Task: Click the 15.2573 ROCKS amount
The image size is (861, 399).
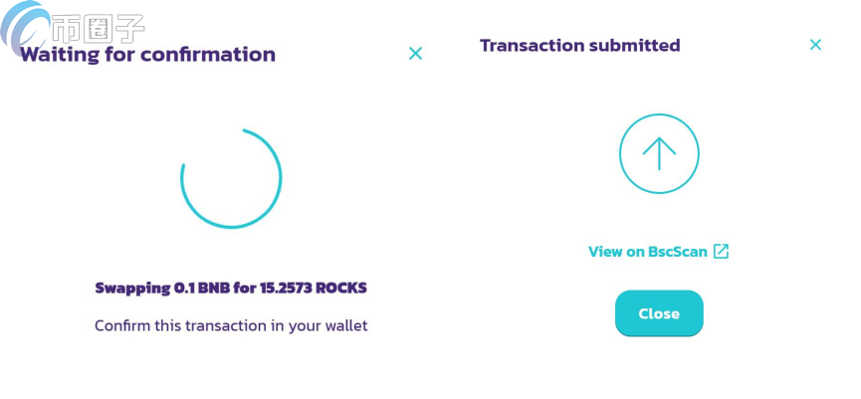Action: click(314, 289)
